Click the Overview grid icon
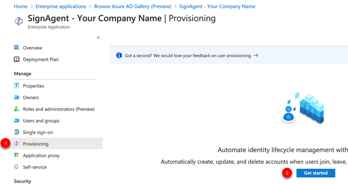The width and height of the screenshot is (348, 184). coord(16,48)
